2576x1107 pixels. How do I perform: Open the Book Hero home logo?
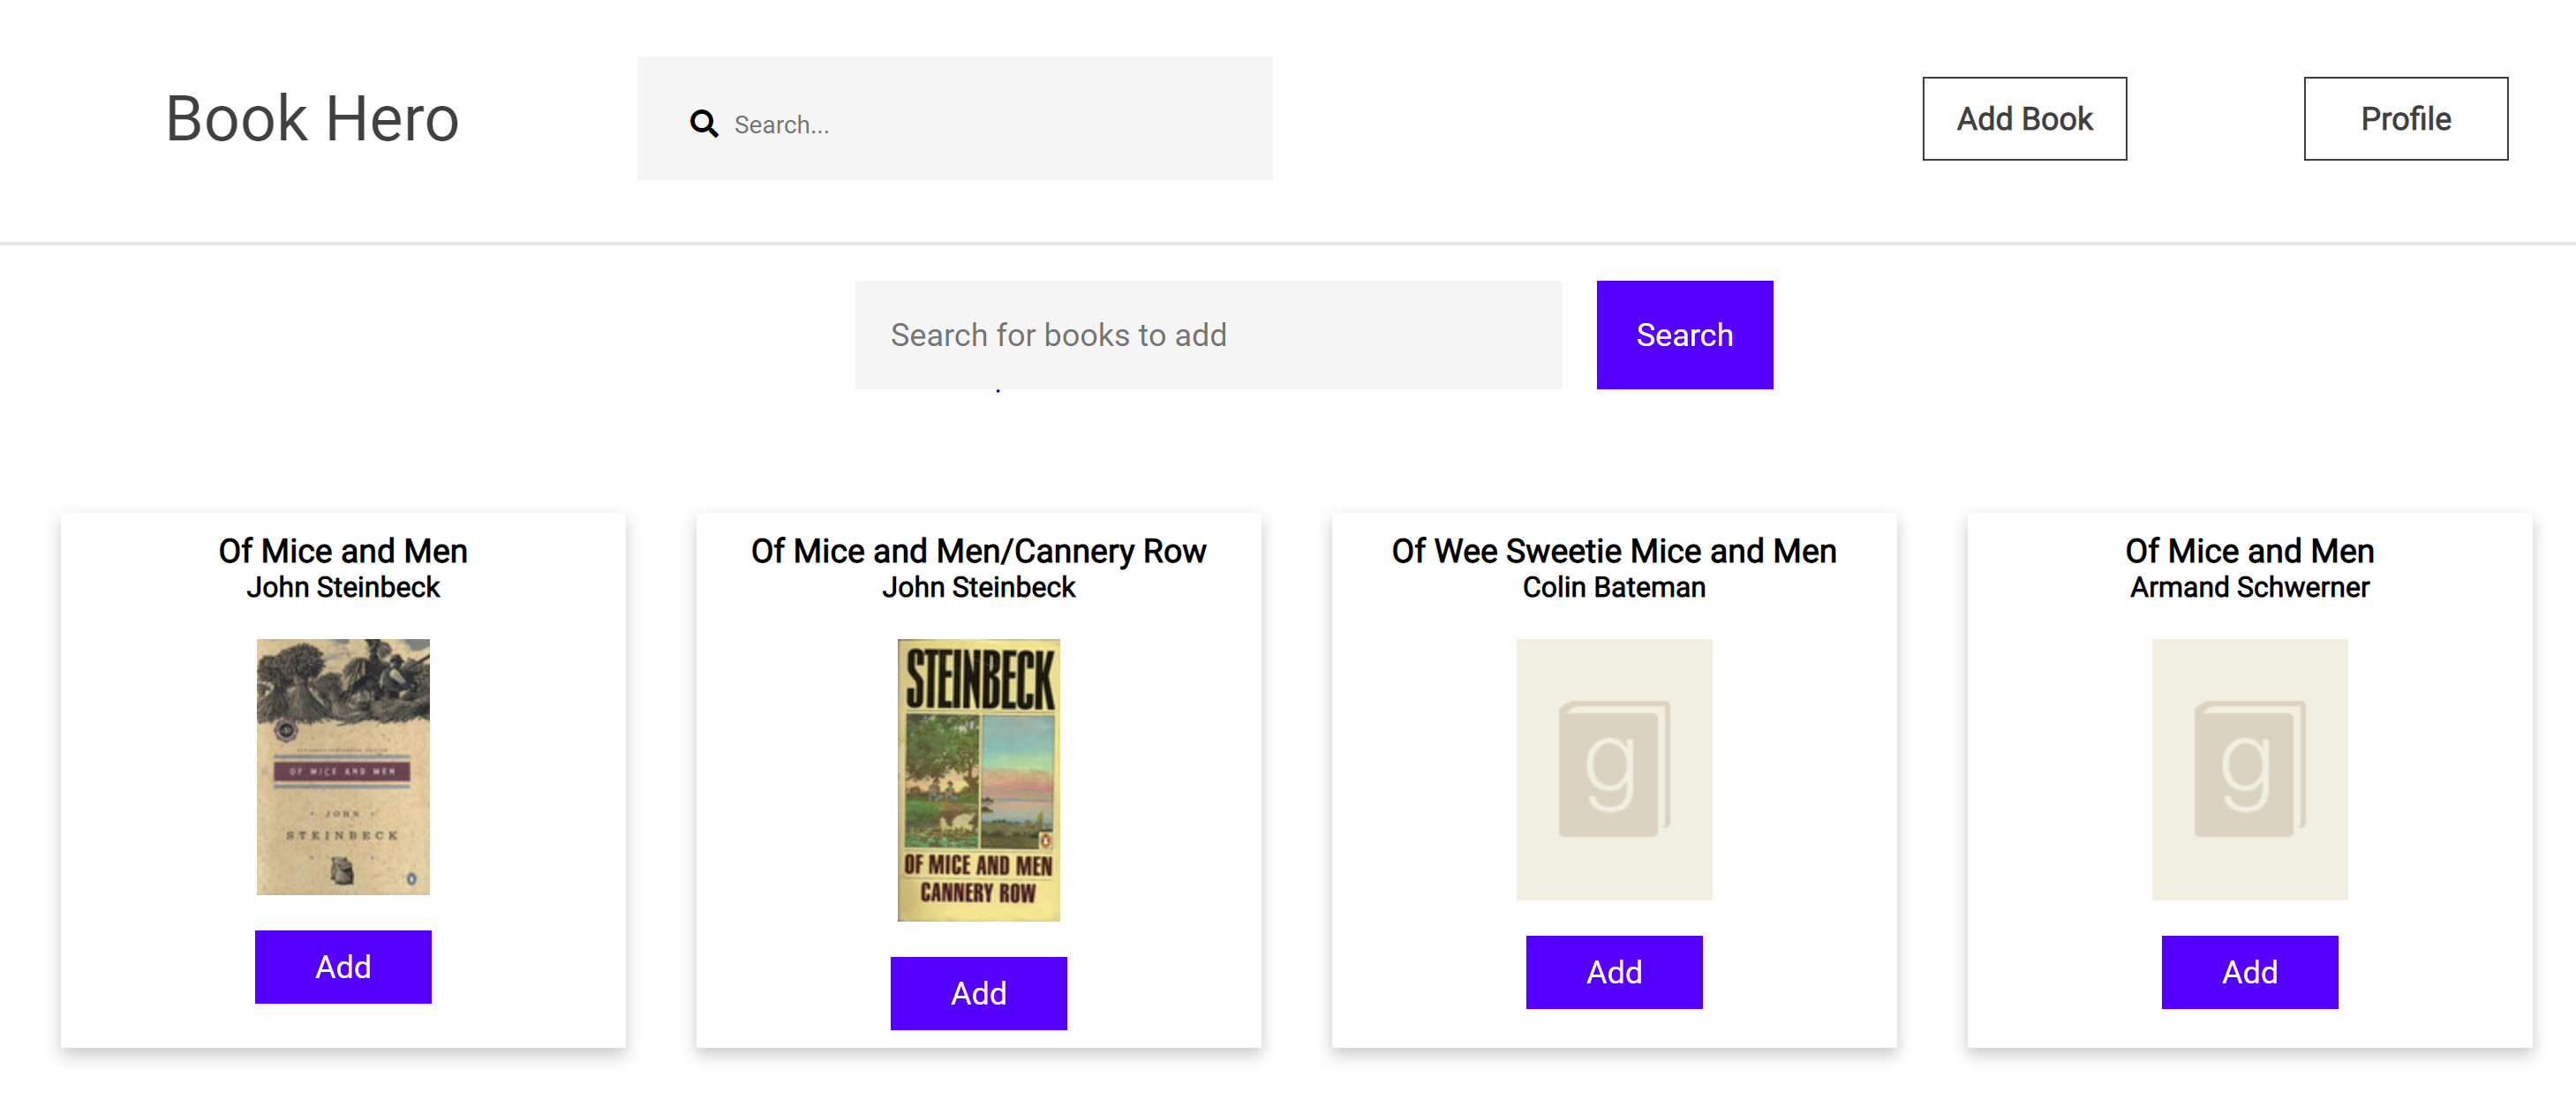(x=312, y=119)
